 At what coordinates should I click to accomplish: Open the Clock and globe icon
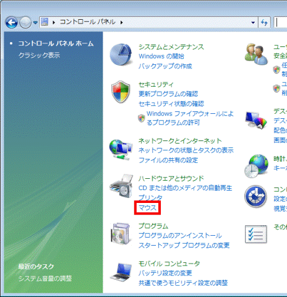[257, 166]
